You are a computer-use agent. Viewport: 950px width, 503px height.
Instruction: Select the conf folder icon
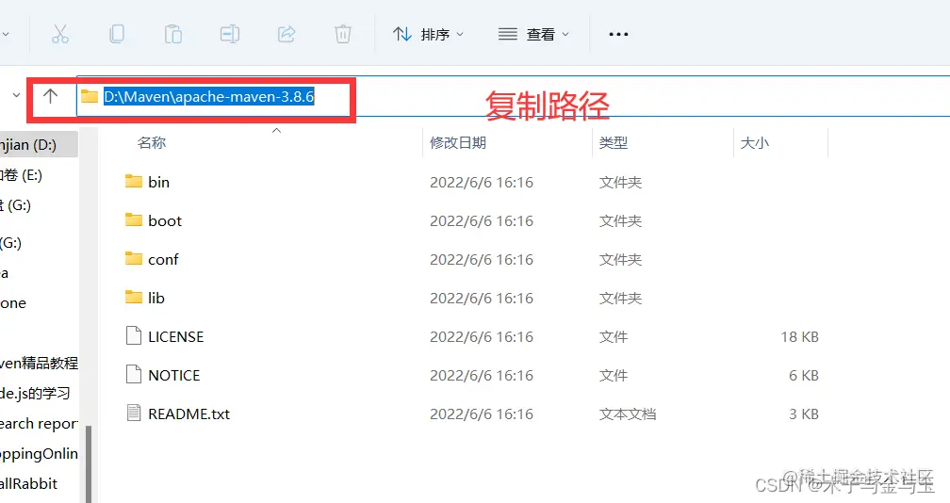pos(134,258)
